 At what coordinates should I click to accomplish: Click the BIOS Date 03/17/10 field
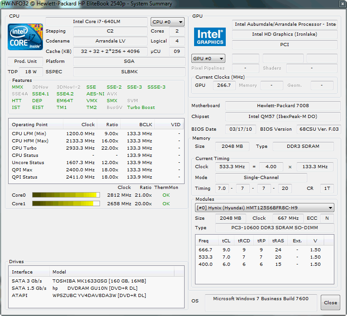pos(241,129)
